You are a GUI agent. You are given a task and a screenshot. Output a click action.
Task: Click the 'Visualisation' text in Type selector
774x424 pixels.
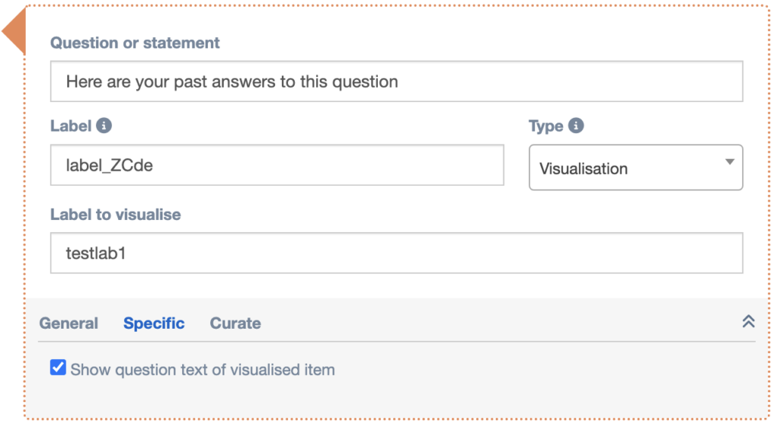click(x=583, y=169)
